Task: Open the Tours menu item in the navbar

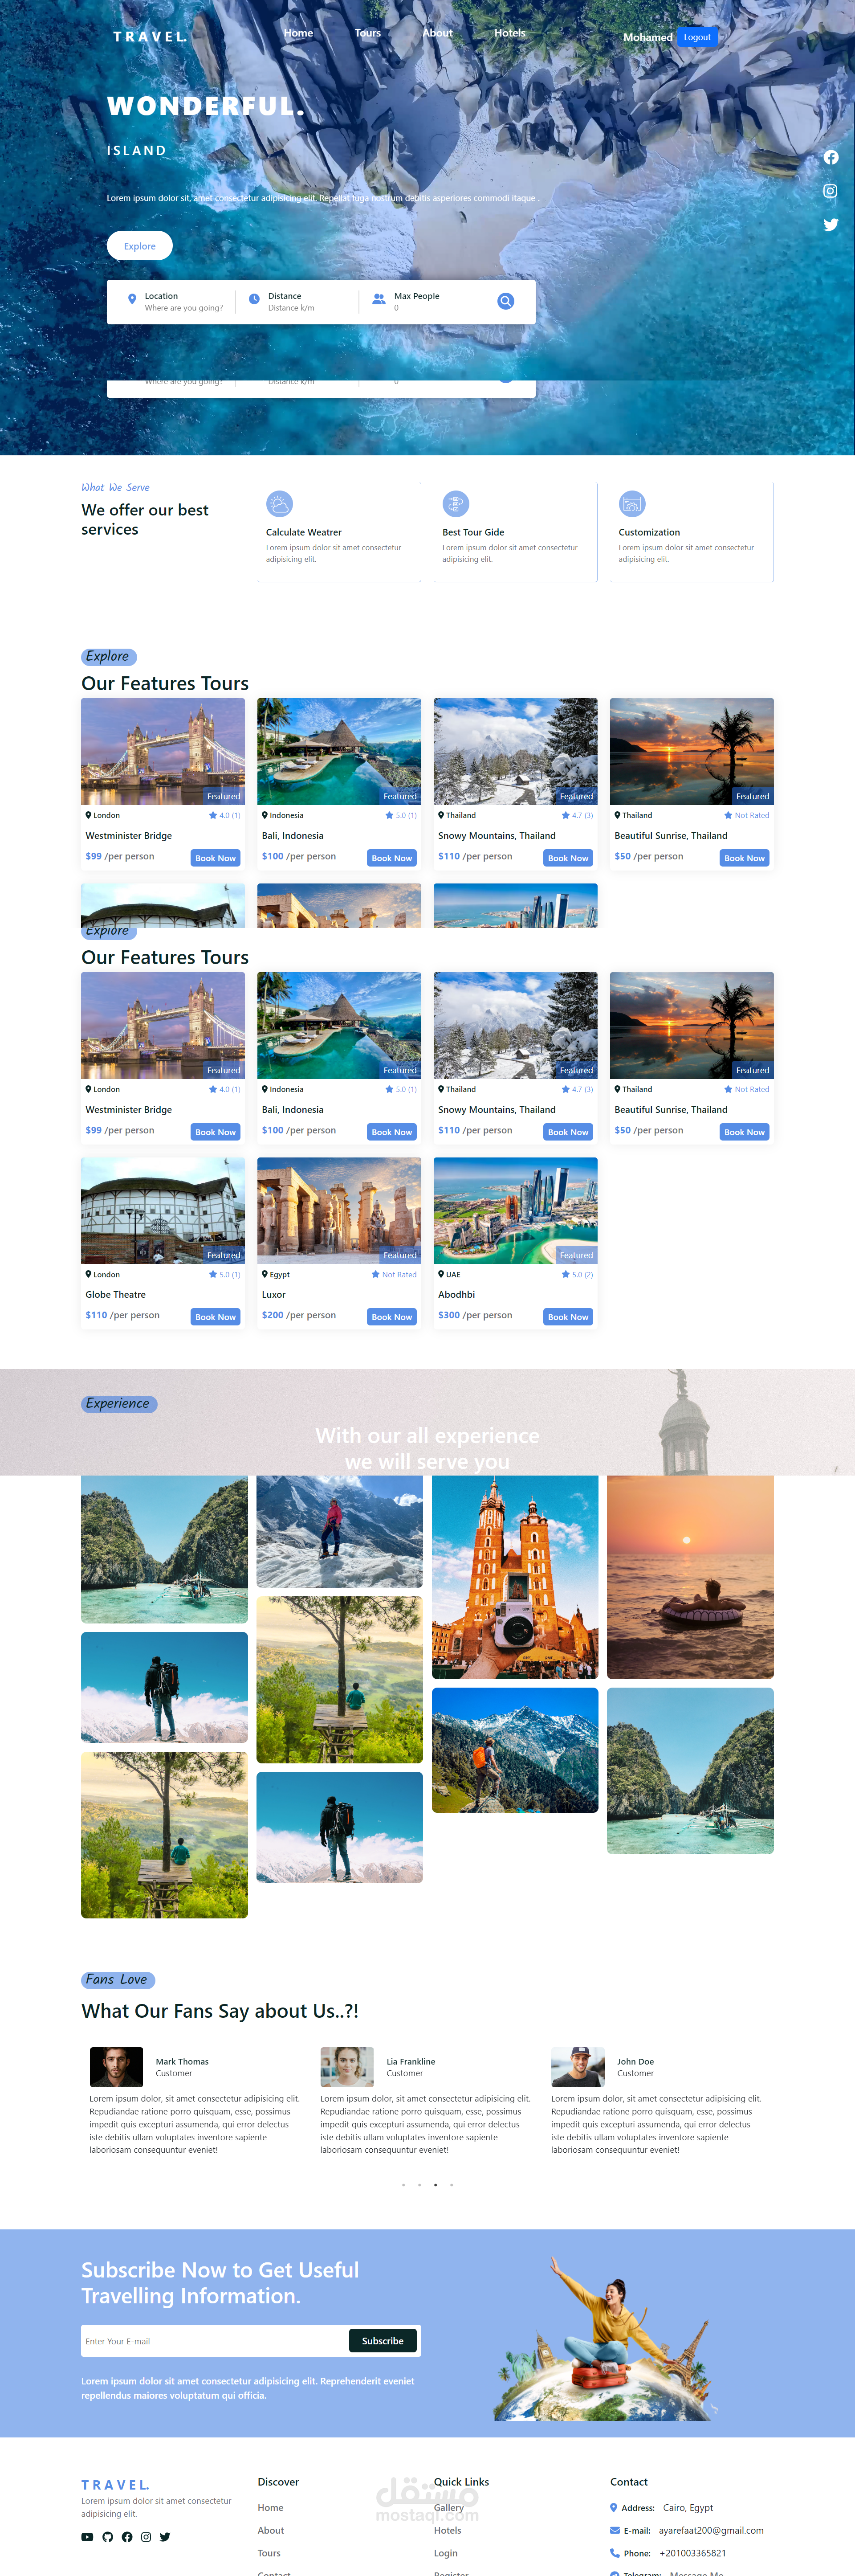Action: click(x=368, y=33)
